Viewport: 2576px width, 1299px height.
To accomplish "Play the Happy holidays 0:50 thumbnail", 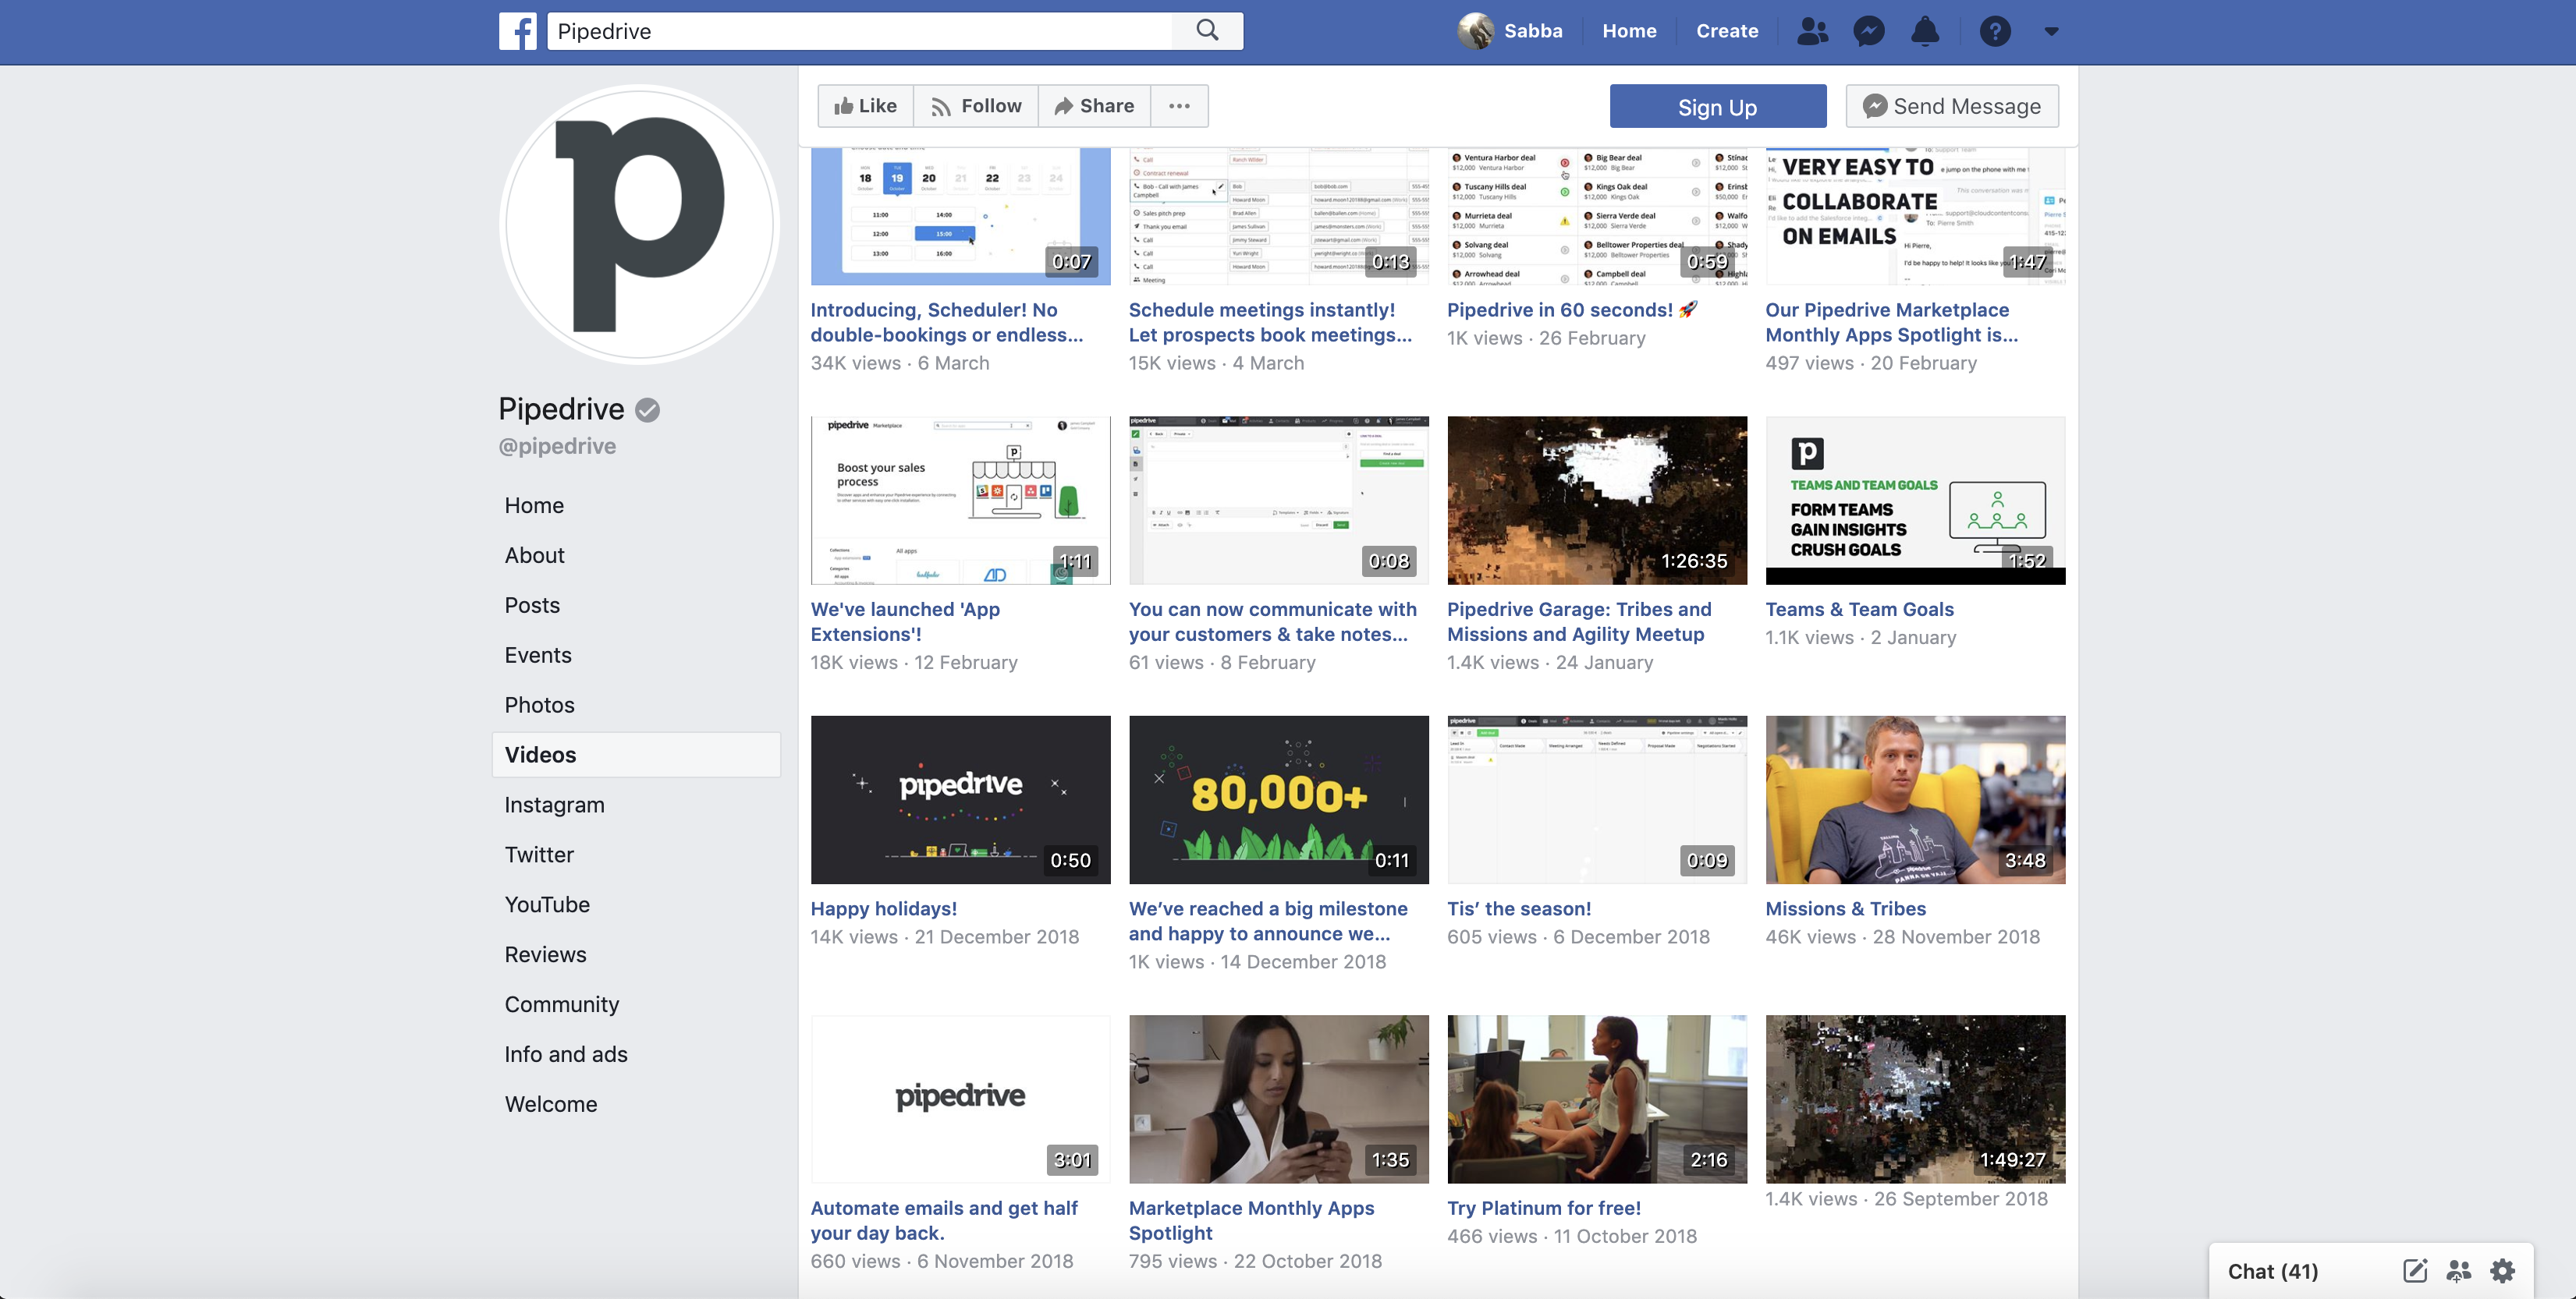I will pyautogui.click(x=960, y=799).
